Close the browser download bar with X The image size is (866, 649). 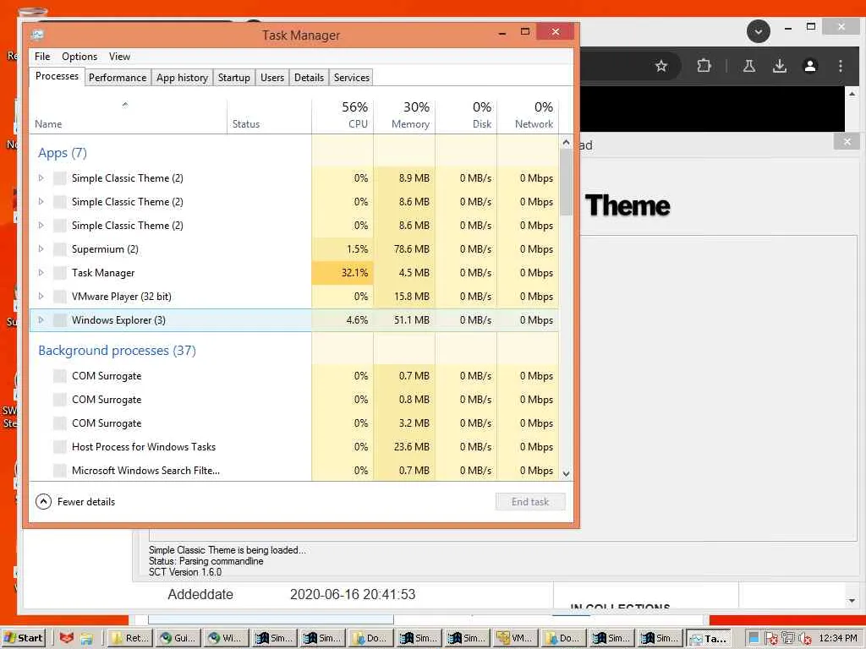click(847, 142)
